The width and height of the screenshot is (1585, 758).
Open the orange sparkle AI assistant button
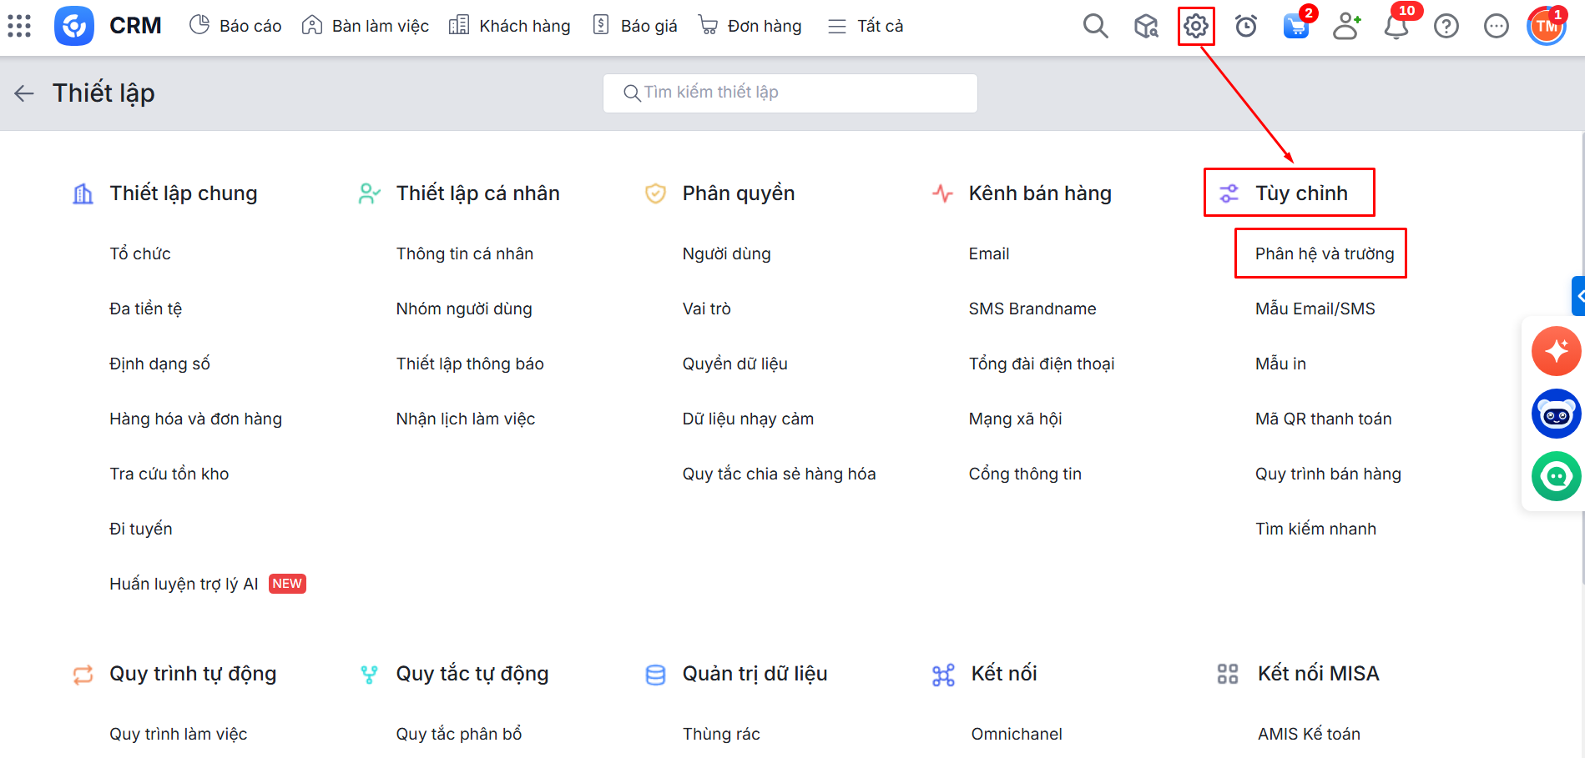tap(1557, 351)
